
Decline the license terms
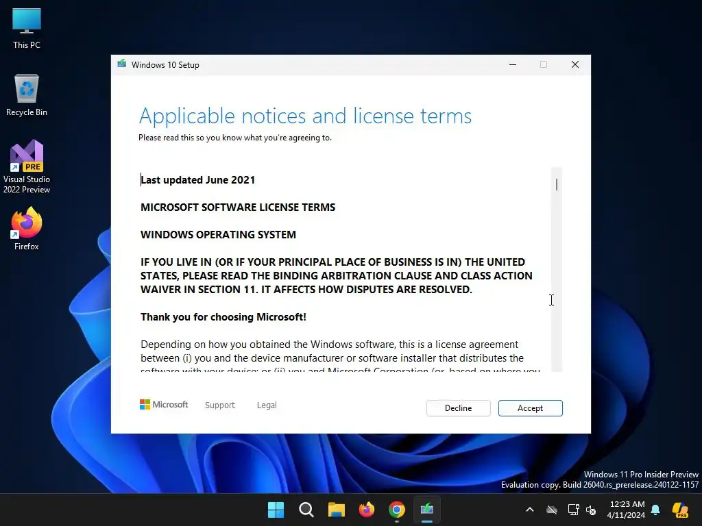pos(458,408)
